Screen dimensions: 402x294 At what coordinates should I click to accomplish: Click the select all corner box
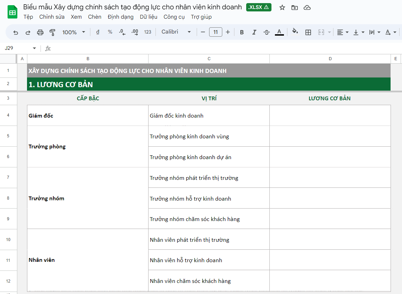tap(8, 59)
